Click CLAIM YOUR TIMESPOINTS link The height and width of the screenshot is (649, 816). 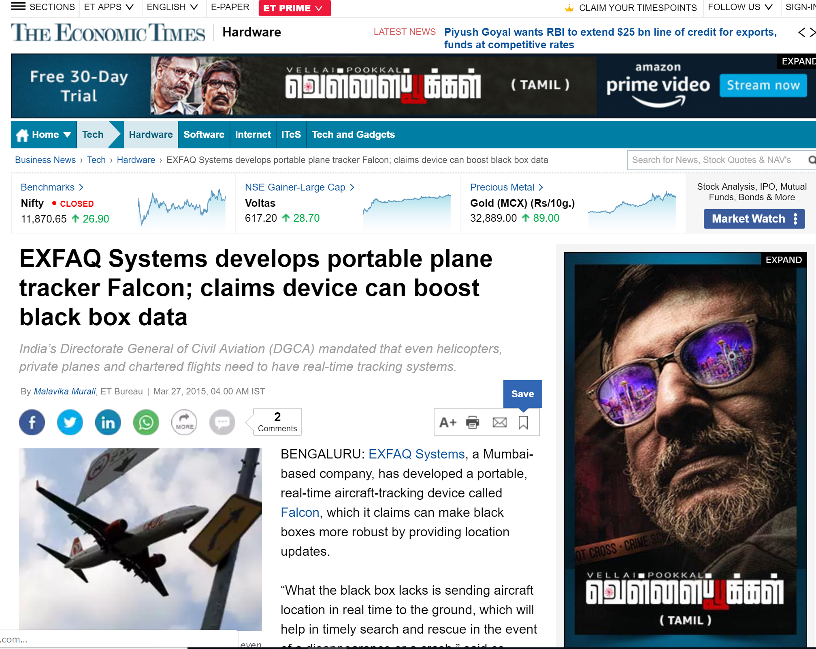point(638,8)
